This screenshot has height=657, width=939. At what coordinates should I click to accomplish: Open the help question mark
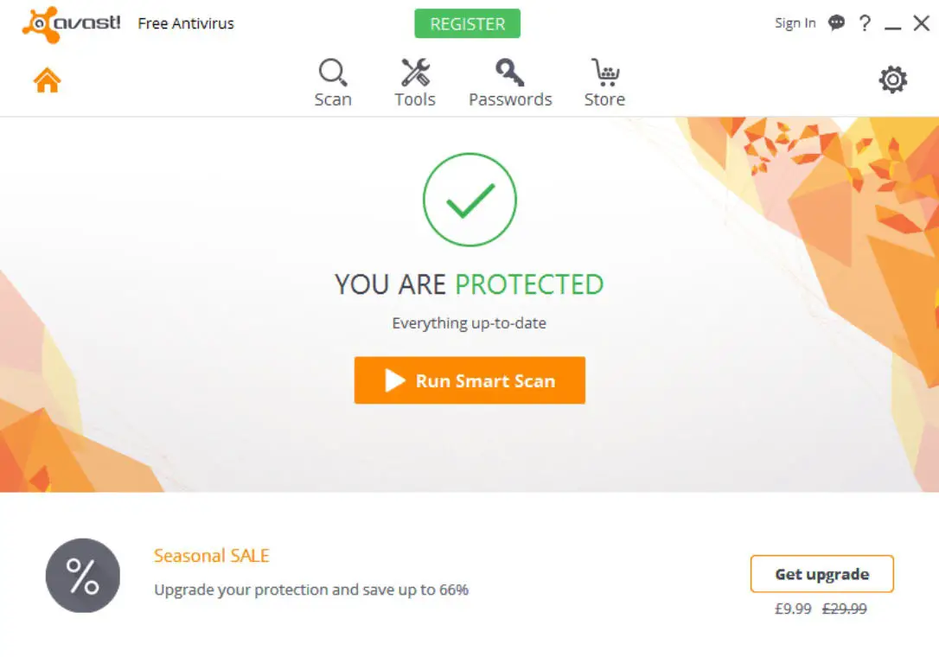coord(865,23)
